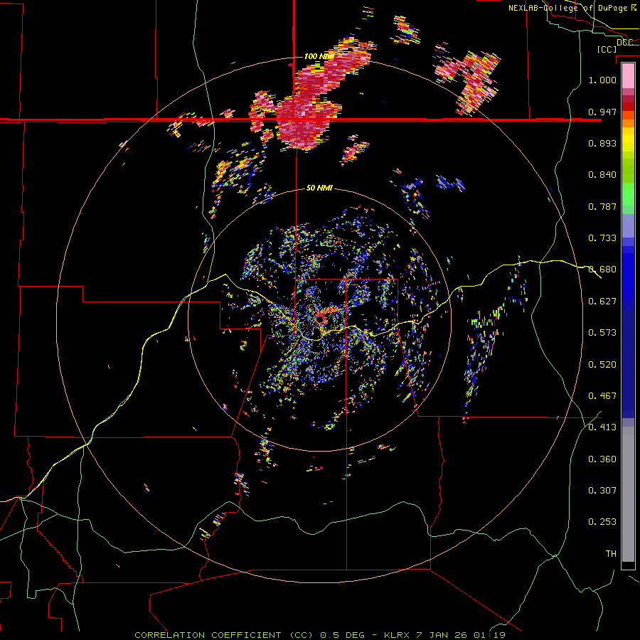Click the 7 JAN 26 date in caption

coord(442,635)
